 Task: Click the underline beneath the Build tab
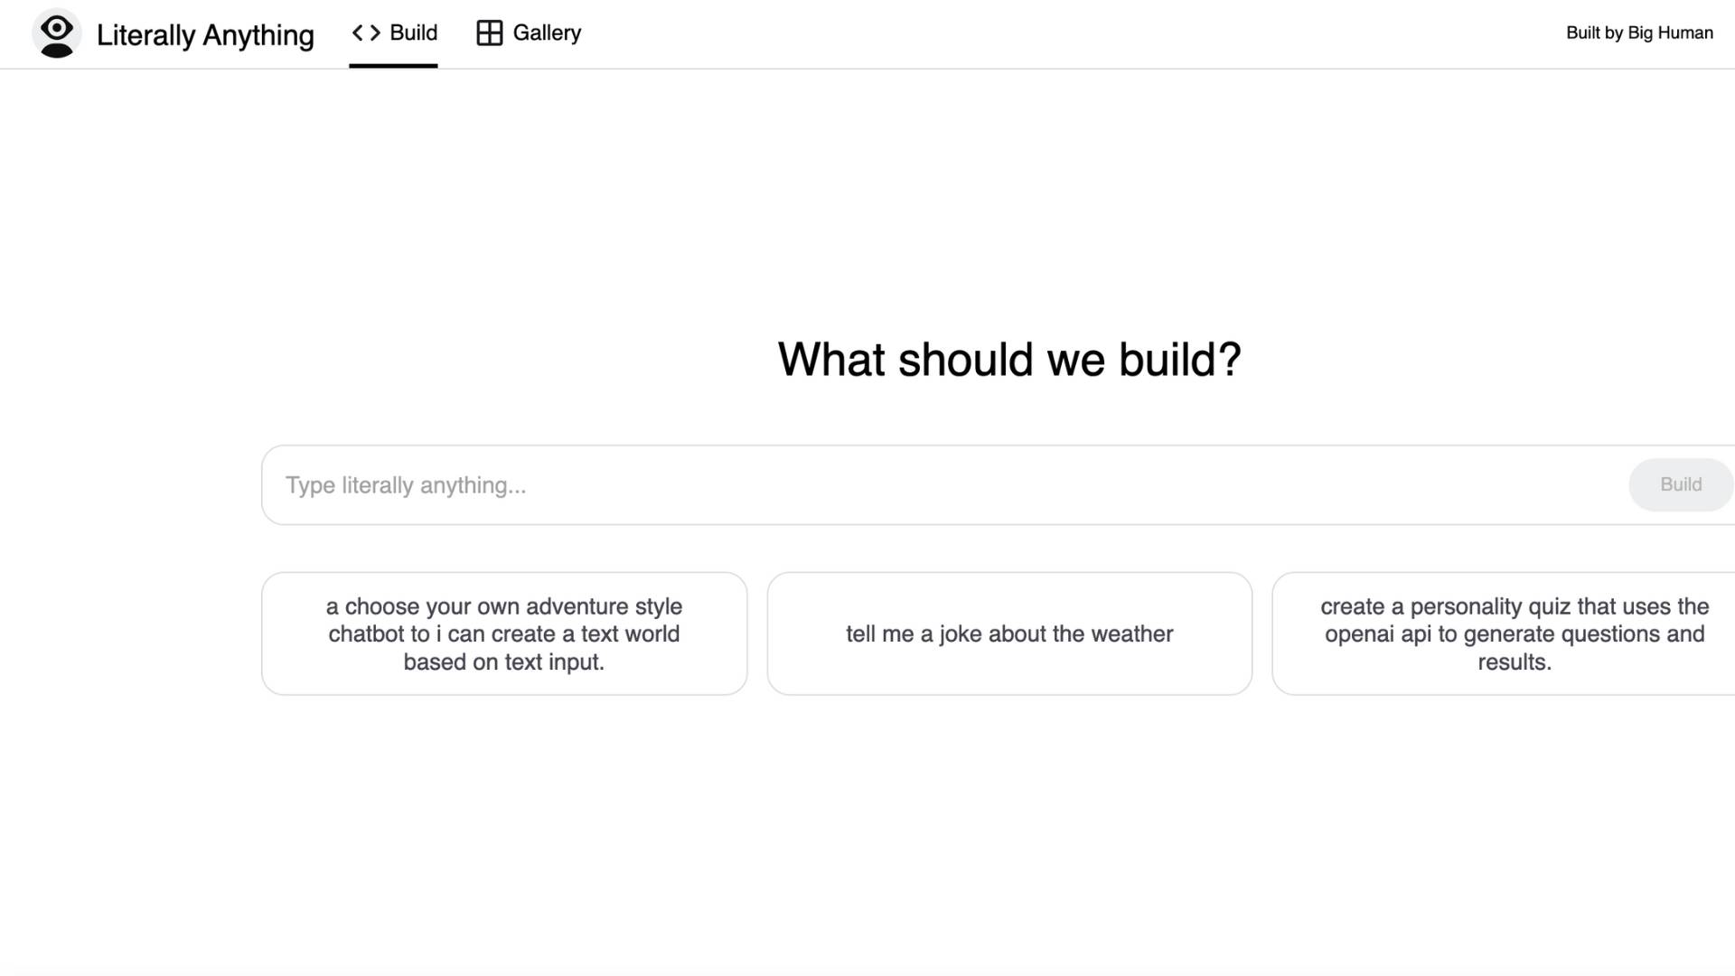pos(393,66)
